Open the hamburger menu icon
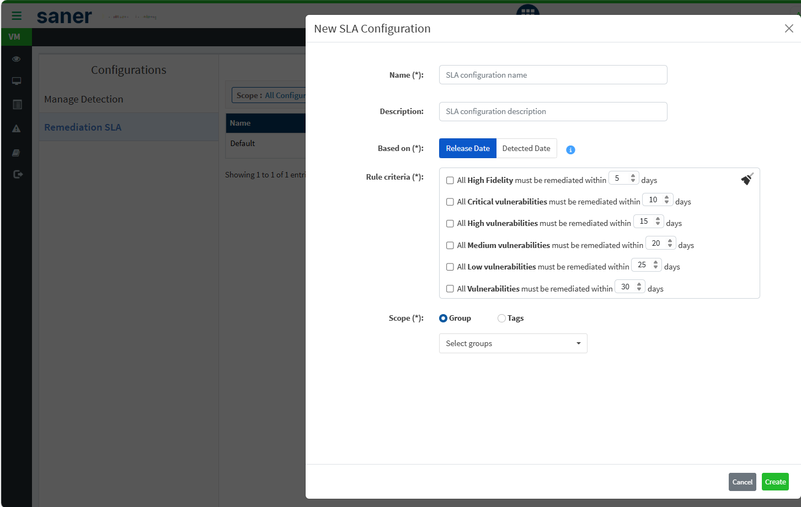 pyautogui.click(x=17, y=16)
